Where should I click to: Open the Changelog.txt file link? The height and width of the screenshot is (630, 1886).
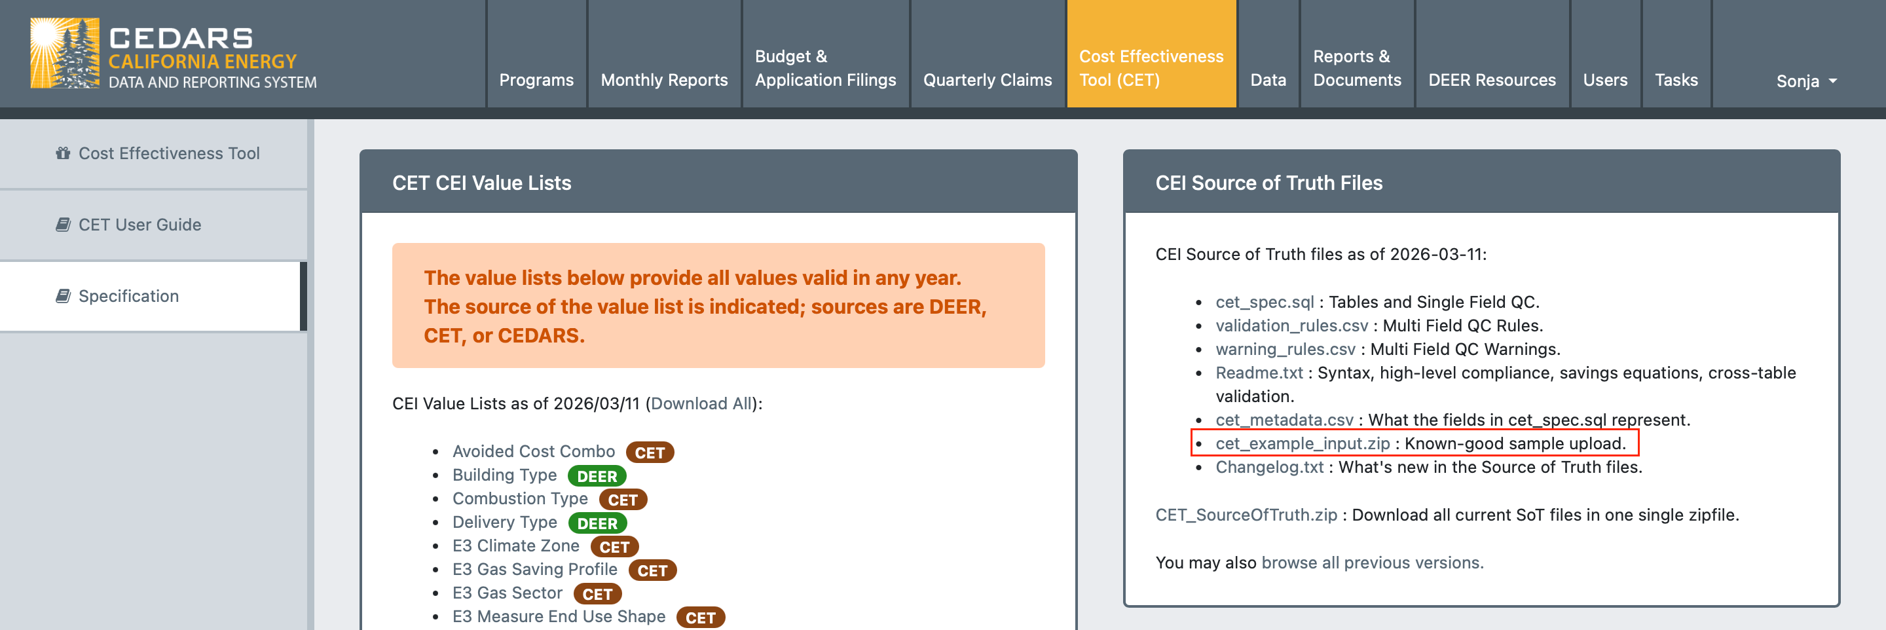tap(1269, 467)
